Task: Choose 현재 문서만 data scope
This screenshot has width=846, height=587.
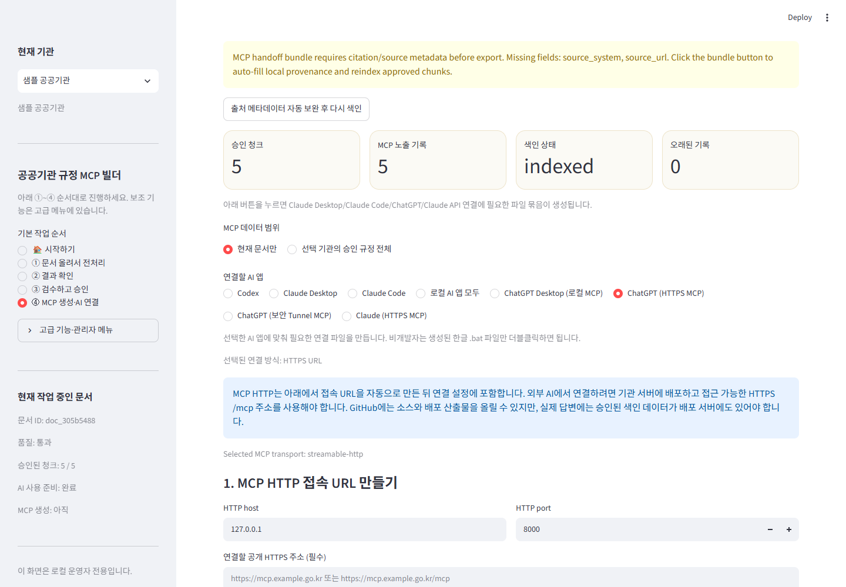Action: pyautogui.click(x=250, y=249)
